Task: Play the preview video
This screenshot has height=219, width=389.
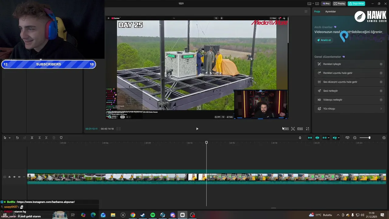Action: pos(197,129)
